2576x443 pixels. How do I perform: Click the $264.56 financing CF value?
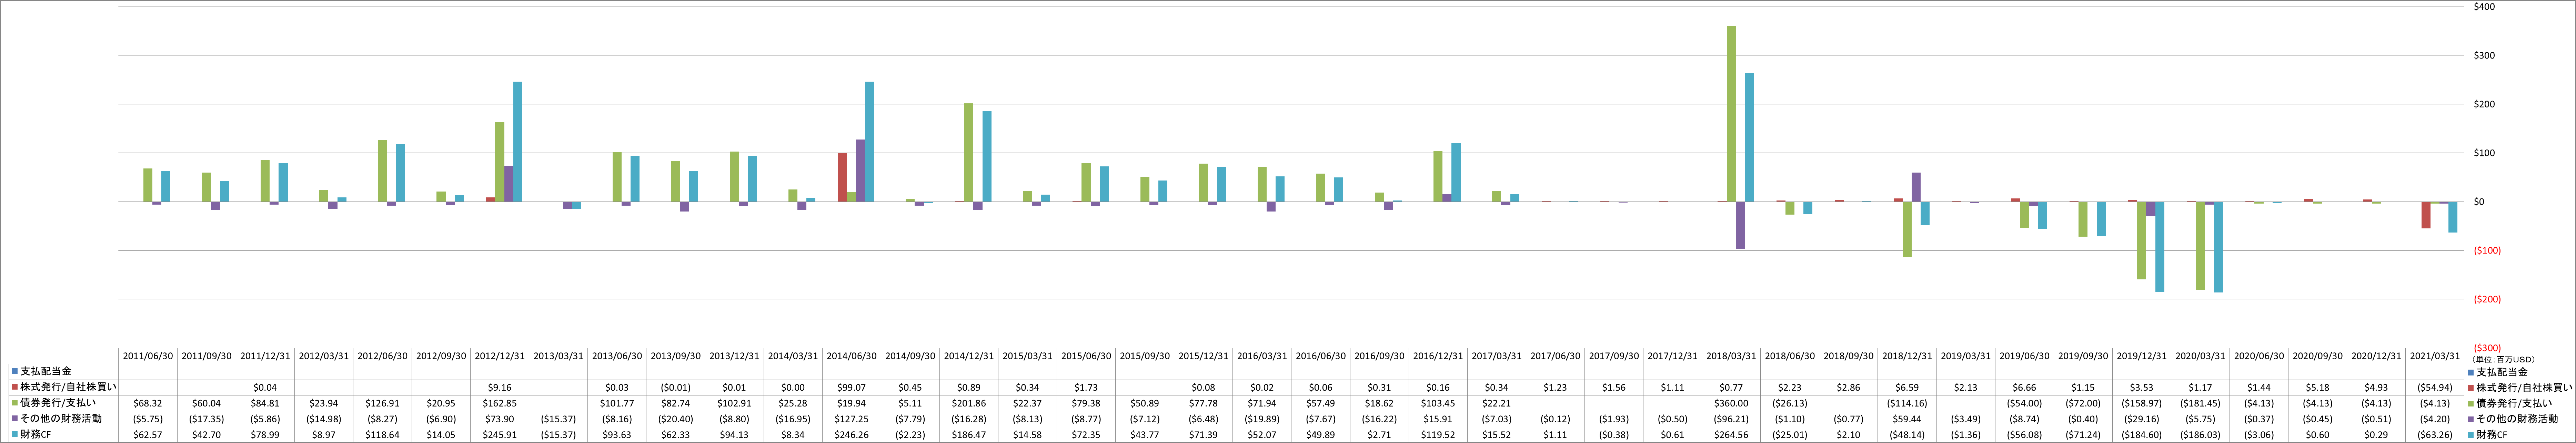(x=1731, y=435)
